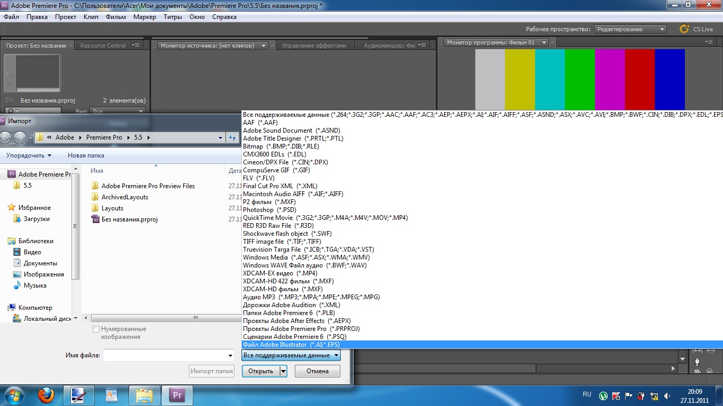723x406 pixels.
Task: Click the word processor taskbar icon
Action: point(111,395)
